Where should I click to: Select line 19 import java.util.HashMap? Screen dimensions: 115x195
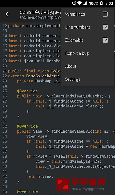click(x=34, y=61)
